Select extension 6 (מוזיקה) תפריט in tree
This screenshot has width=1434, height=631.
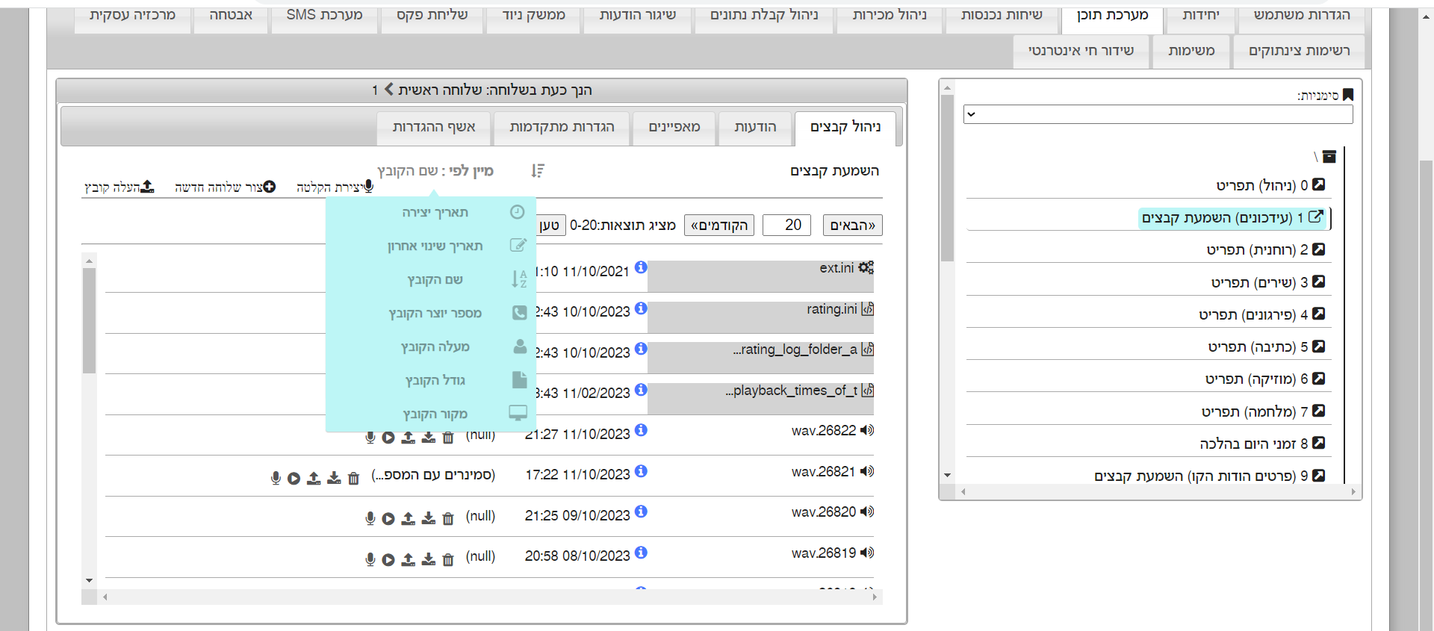[1264, 379]
